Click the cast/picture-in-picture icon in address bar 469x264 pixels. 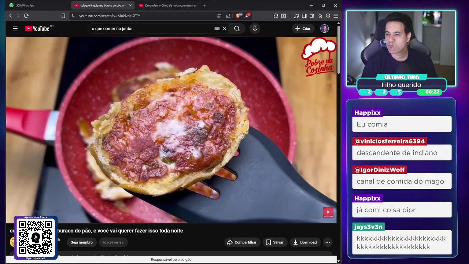(219, 16)
